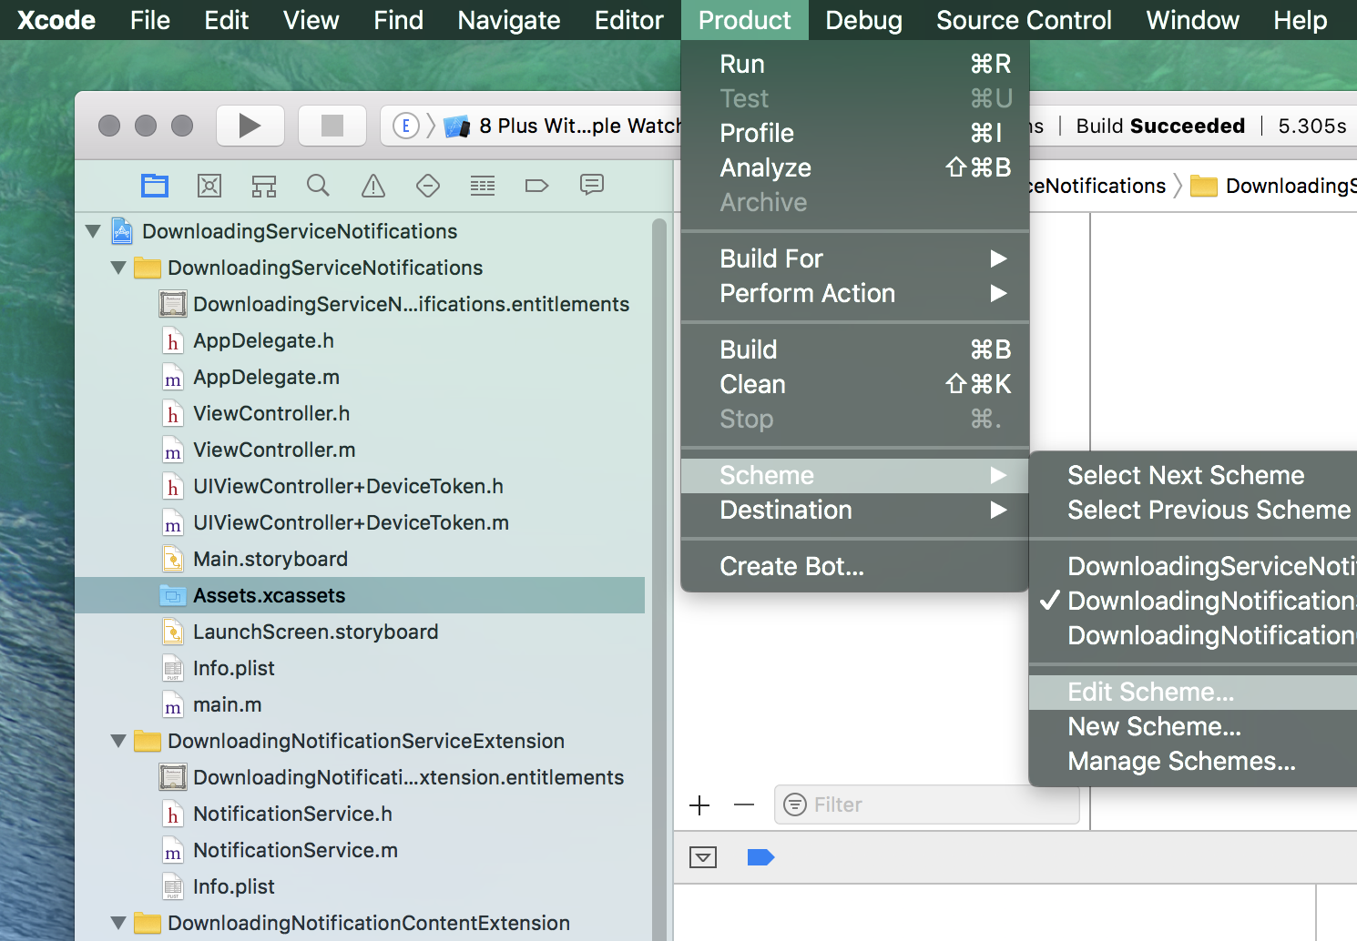Image resolution: width=1357 pixels, height=941 pixels.
Task: Collapse the DownloadingServiceNotifications project root
Action: pos(93,231)
